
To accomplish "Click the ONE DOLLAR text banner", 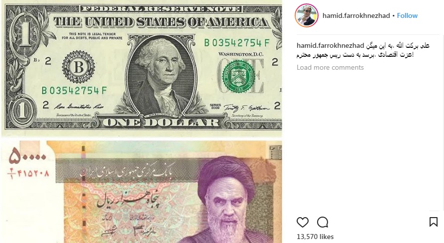I will pyautogui.click(x=161, y=122).
